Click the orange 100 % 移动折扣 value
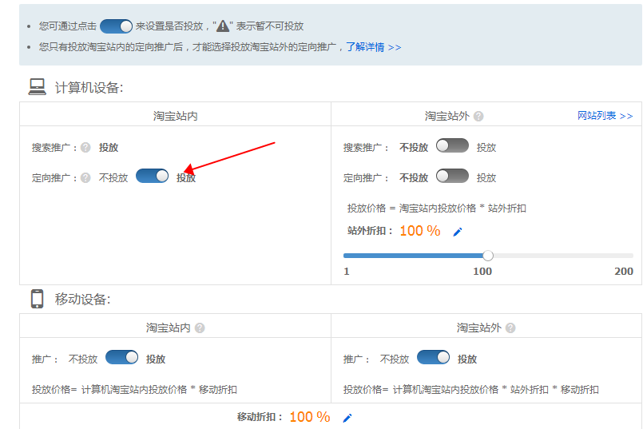Viewport: 643px width, 429px height. (x=309, y=417)
